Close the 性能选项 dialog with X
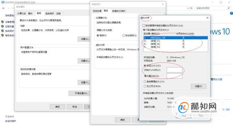This screenshot has width=233, height=126. [x=163, y=4]
